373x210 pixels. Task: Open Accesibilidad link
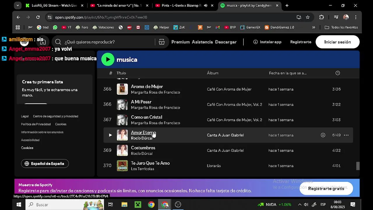click(x=30, y=140)
